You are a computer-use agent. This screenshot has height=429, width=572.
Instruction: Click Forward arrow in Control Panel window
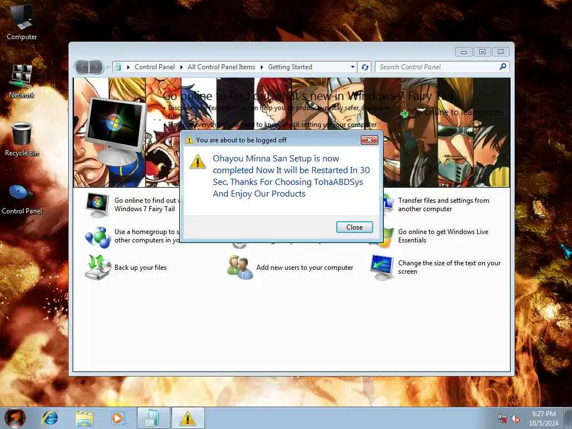[x=96, y=67]
